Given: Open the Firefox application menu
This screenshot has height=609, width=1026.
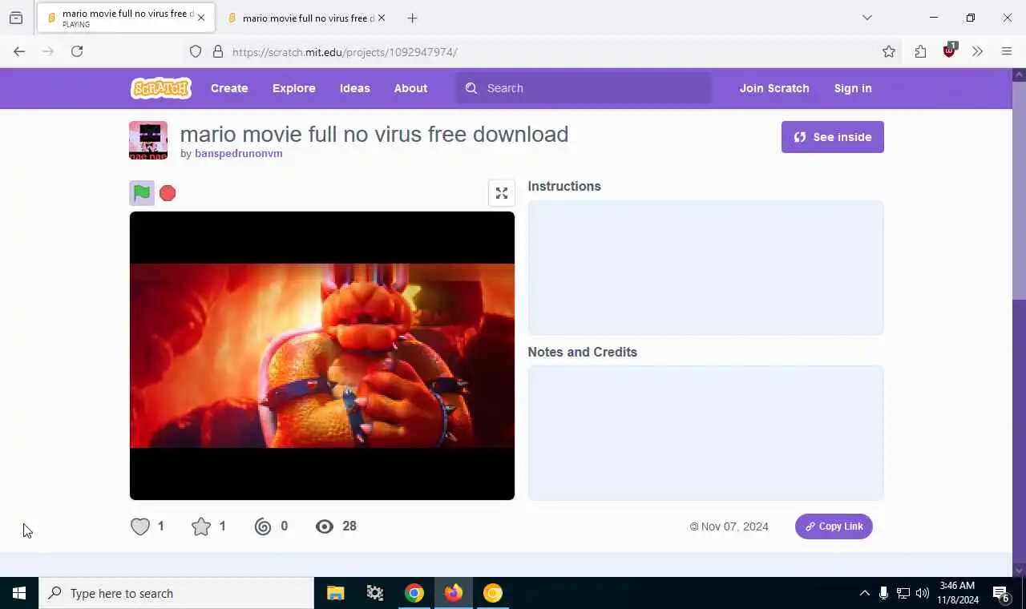Looking at the screenshot, I should coord(1007,51).
